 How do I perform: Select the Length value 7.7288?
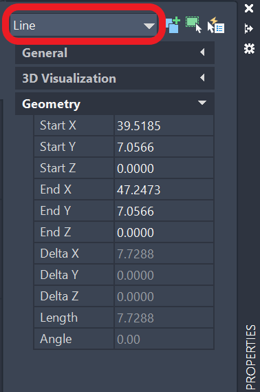click(x=164, y=318)
